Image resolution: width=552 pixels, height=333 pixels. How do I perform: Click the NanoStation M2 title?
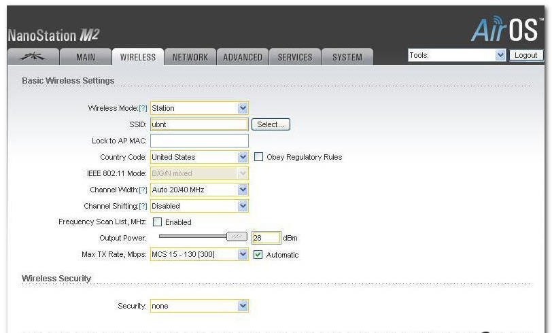54,35
